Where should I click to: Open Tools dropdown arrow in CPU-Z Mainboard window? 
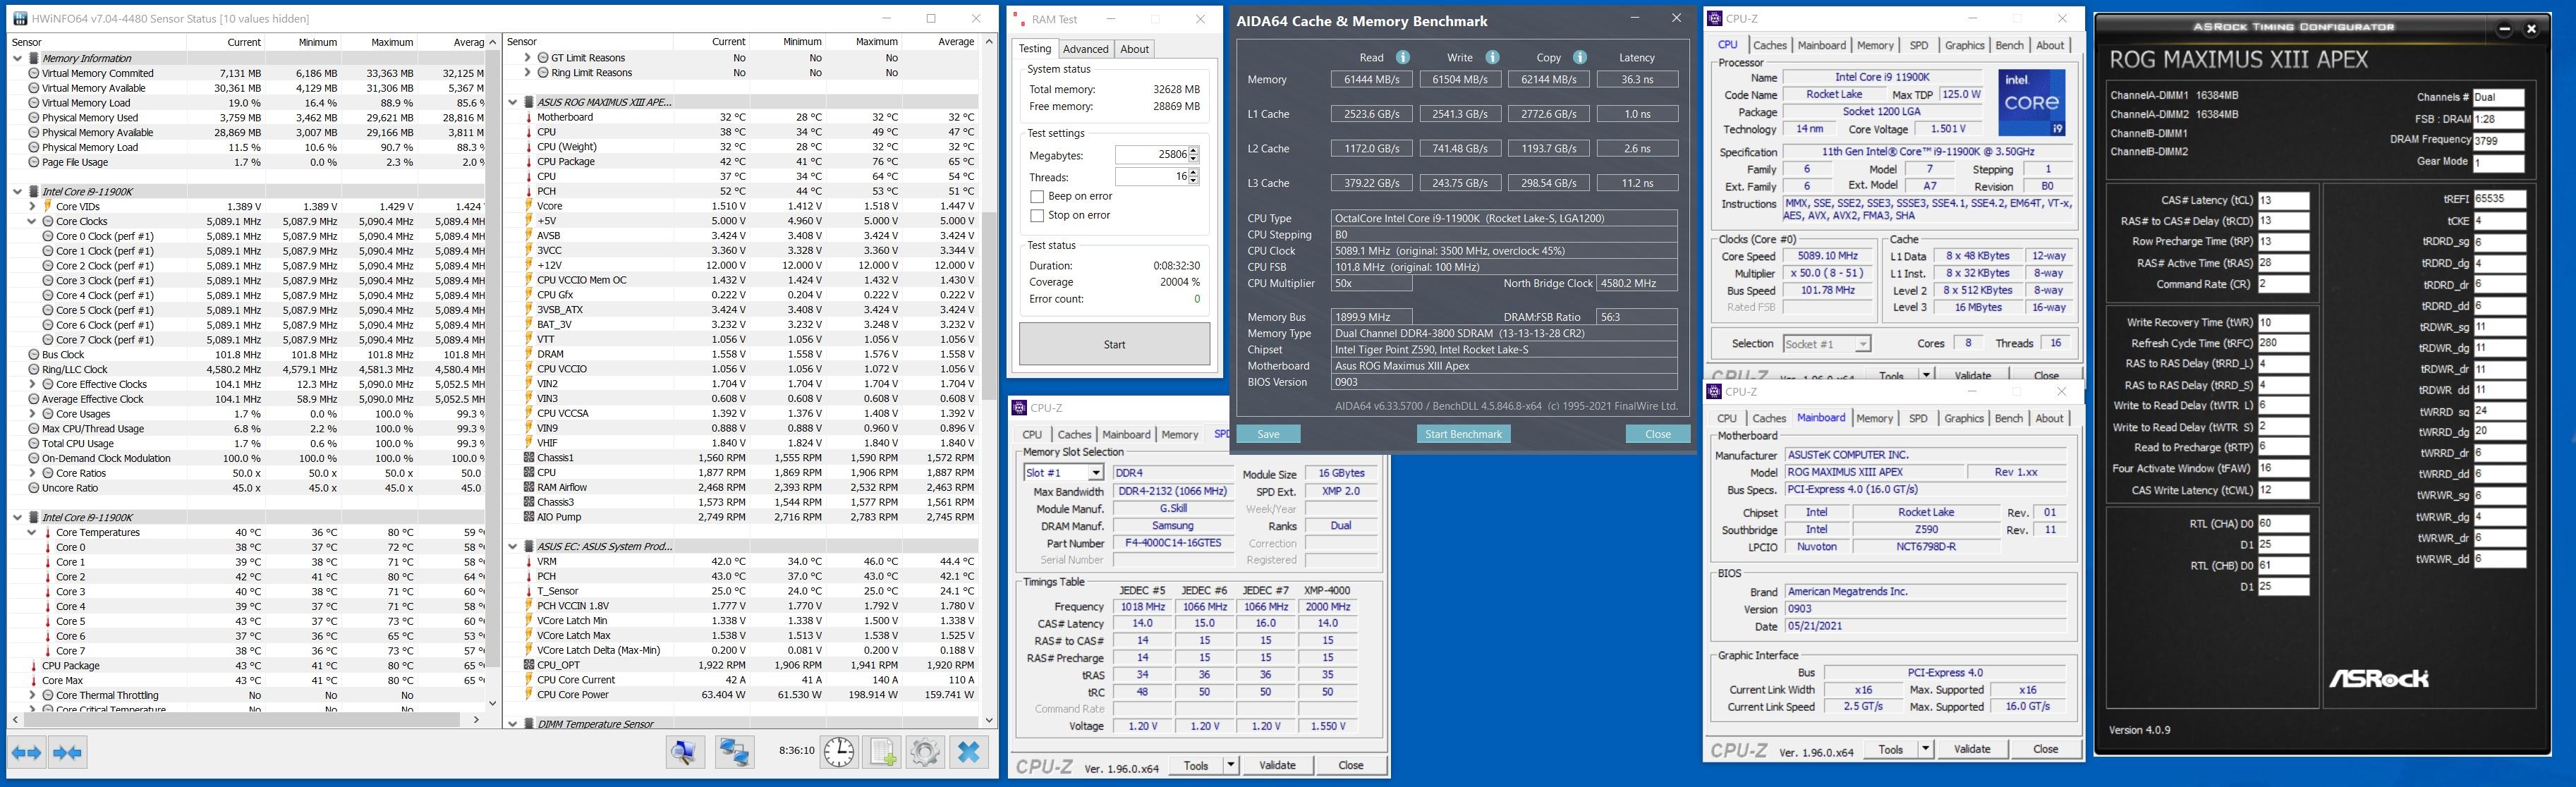(1926, 749)
